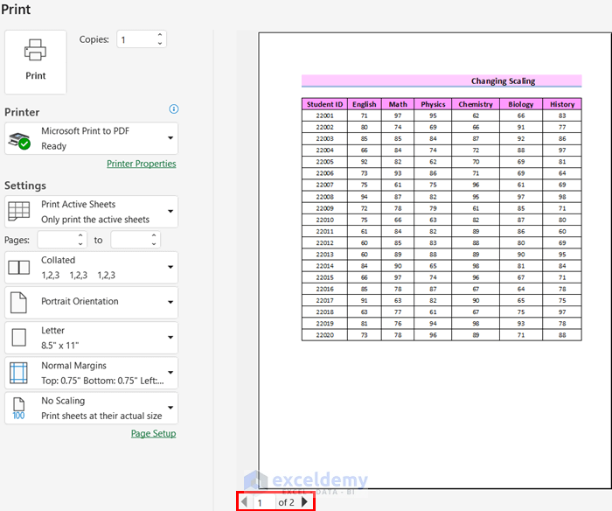Screen dimensions: 612x511
Task: Click student ID 22001 in preview table
Action: coord(324,115)
